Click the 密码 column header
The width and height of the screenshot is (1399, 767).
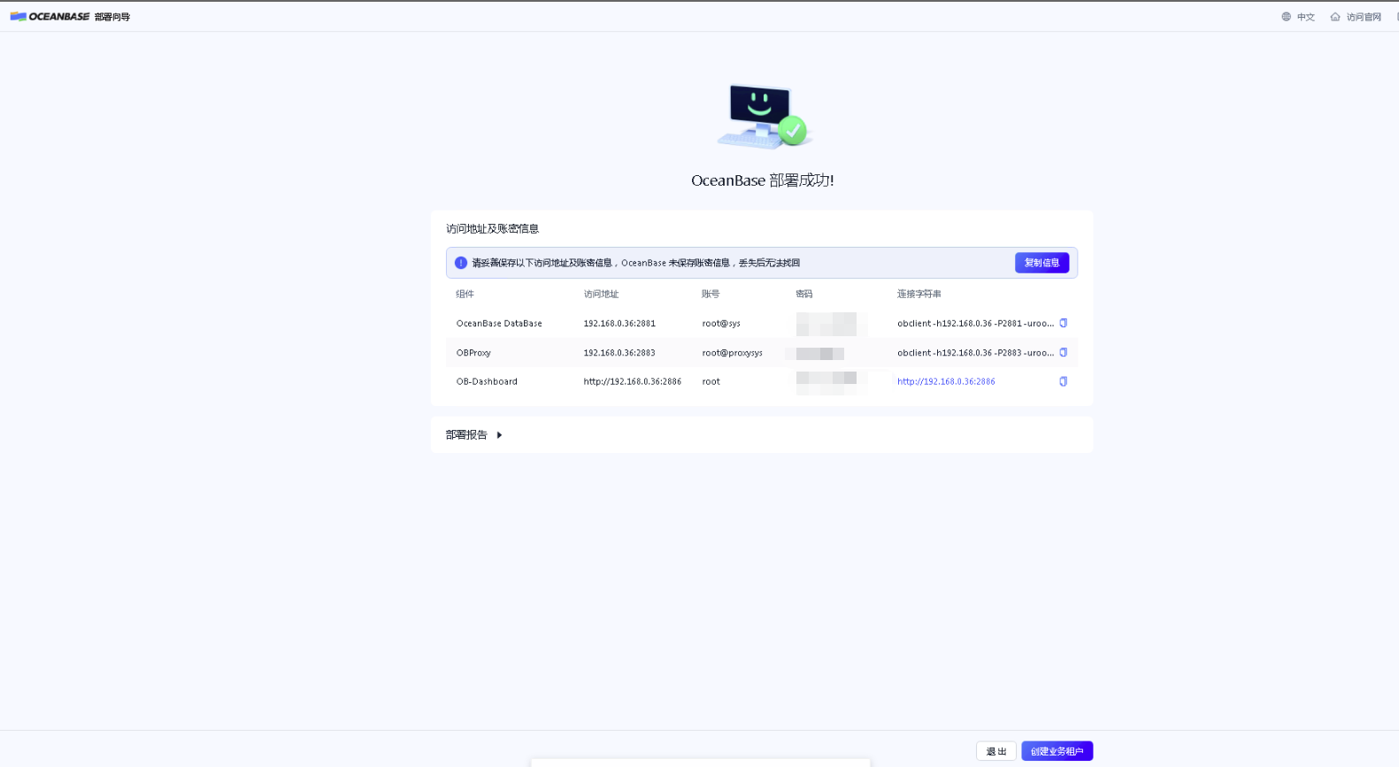click(x=804, y=294)
